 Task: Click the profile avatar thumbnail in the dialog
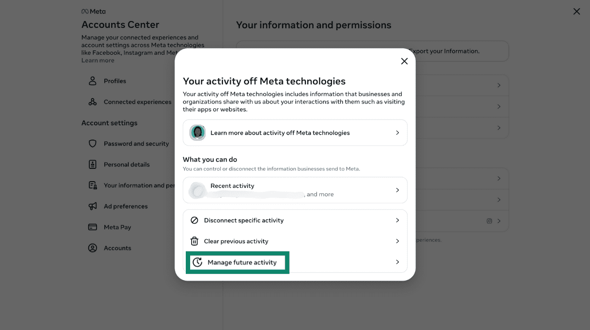197,132
